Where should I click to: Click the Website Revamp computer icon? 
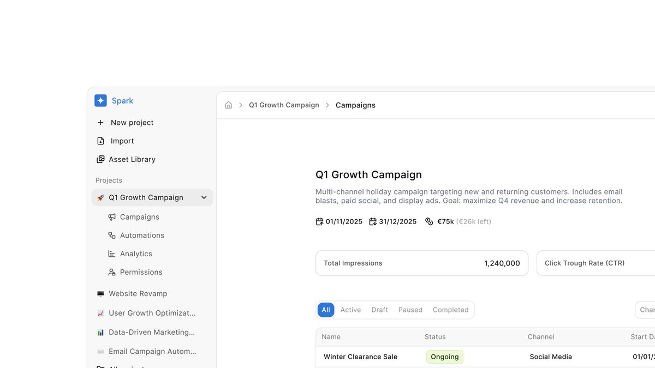pyautogui.click(x=100, y=294)
